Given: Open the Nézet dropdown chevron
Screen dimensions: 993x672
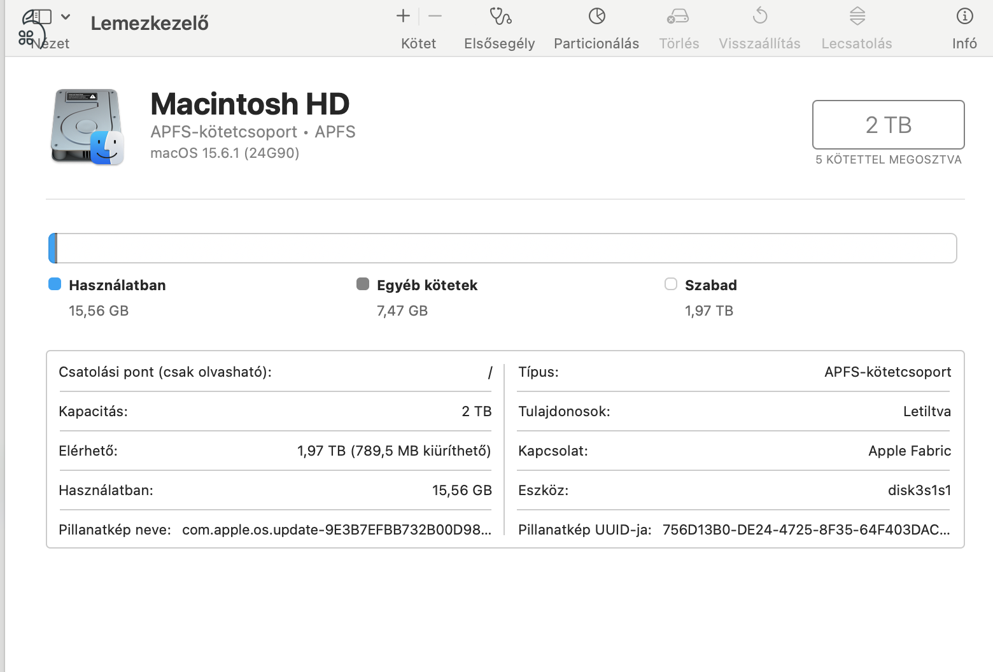Looking at the screenshot, I should (x=64, y=17).
